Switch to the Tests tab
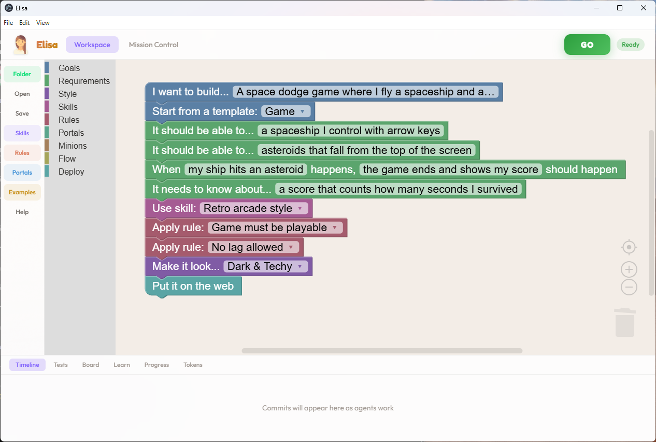Viewport: 656px width, 442px height. pyautogui.click(x=60, y=365)
